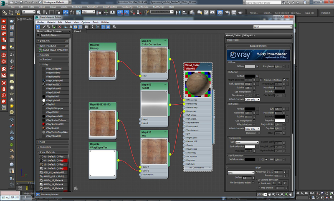Enable Affect shadows checkbox
This screenshot has width=334, height=201.
[254, 124]
